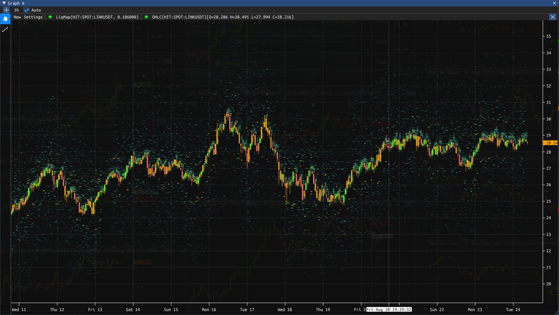Click the Sat 14 date label
The height and width of the screenshot is (315, 559).
pyautogui.click(x=133, y=309)
